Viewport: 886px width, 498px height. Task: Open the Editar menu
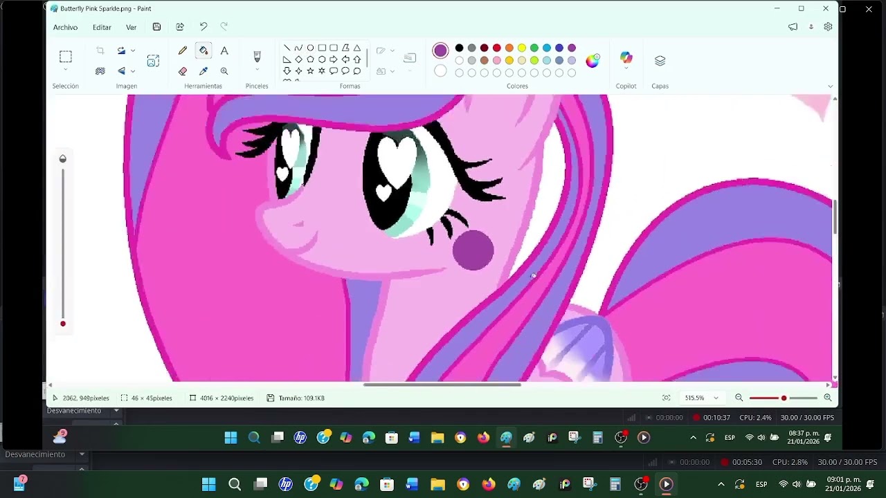point(102,27)
